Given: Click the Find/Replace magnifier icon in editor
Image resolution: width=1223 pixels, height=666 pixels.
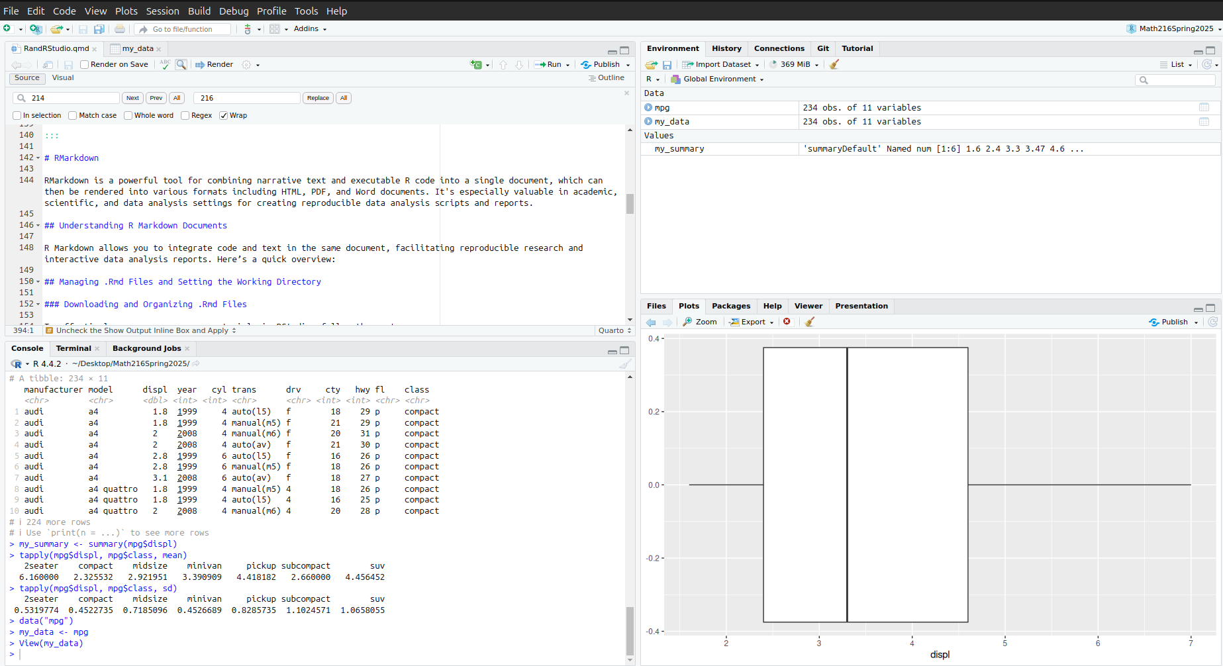Looking at the screenshot, I should point(181,64).
